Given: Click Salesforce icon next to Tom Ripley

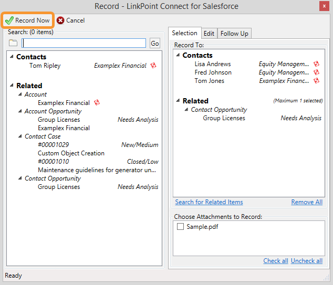Looking at the screenshot, I should [x=153, y=66].
